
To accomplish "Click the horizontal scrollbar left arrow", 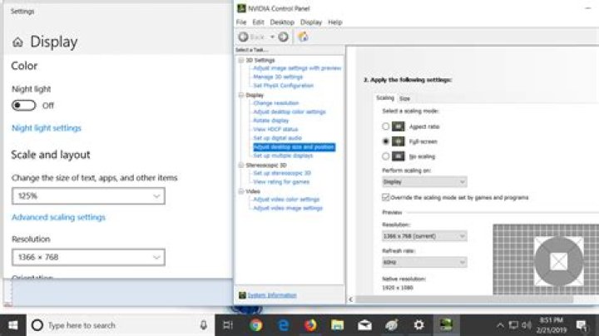I will [x=351, y=299].
